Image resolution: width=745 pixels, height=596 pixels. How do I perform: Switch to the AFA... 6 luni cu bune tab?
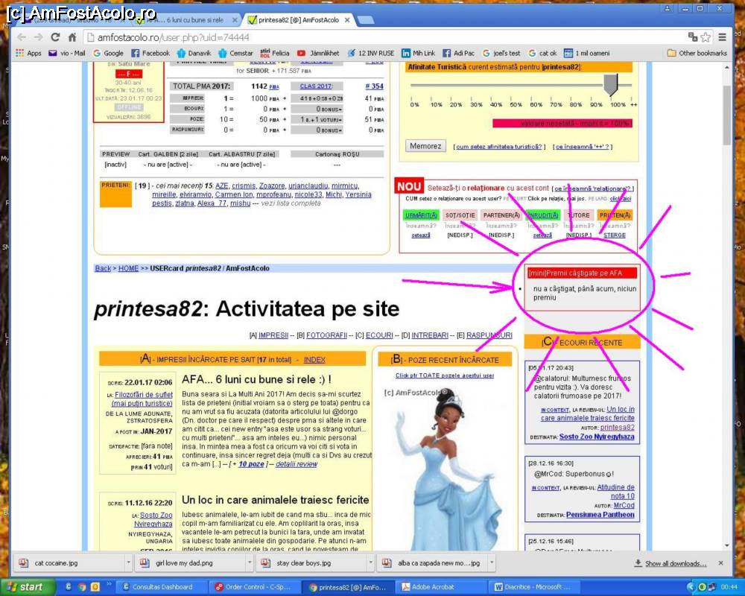point(186,20)
